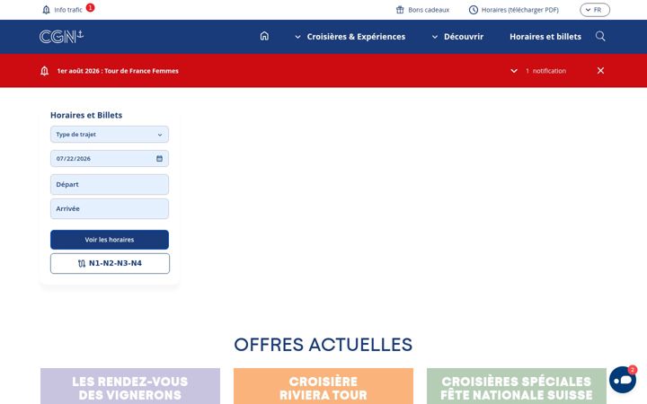Click the chat widget unread badge

pyautogui.click(x=632, y=369)
